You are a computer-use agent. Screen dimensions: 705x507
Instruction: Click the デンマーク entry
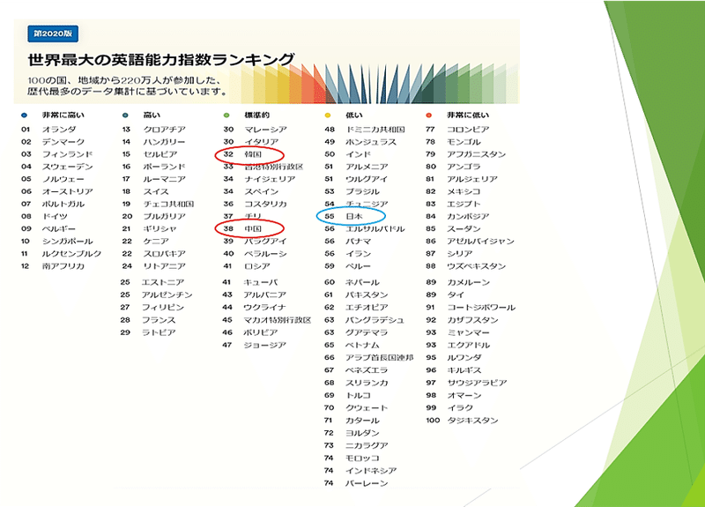coord(63,142)
